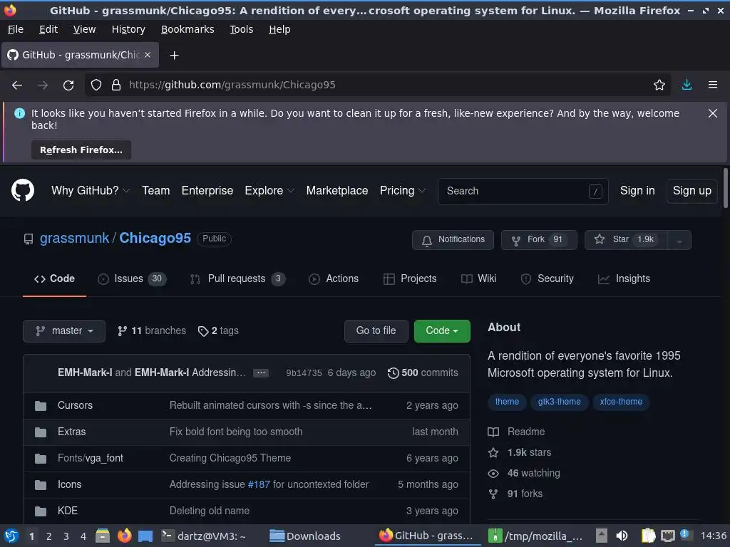
Task: Open the Firefox hamburger menu
Action: coord(712,85)
